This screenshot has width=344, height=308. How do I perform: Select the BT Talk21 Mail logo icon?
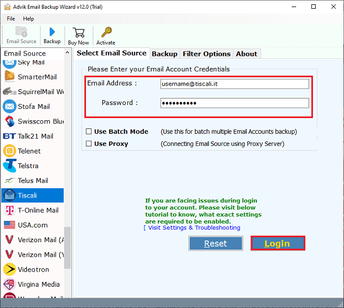pos(9,136)
